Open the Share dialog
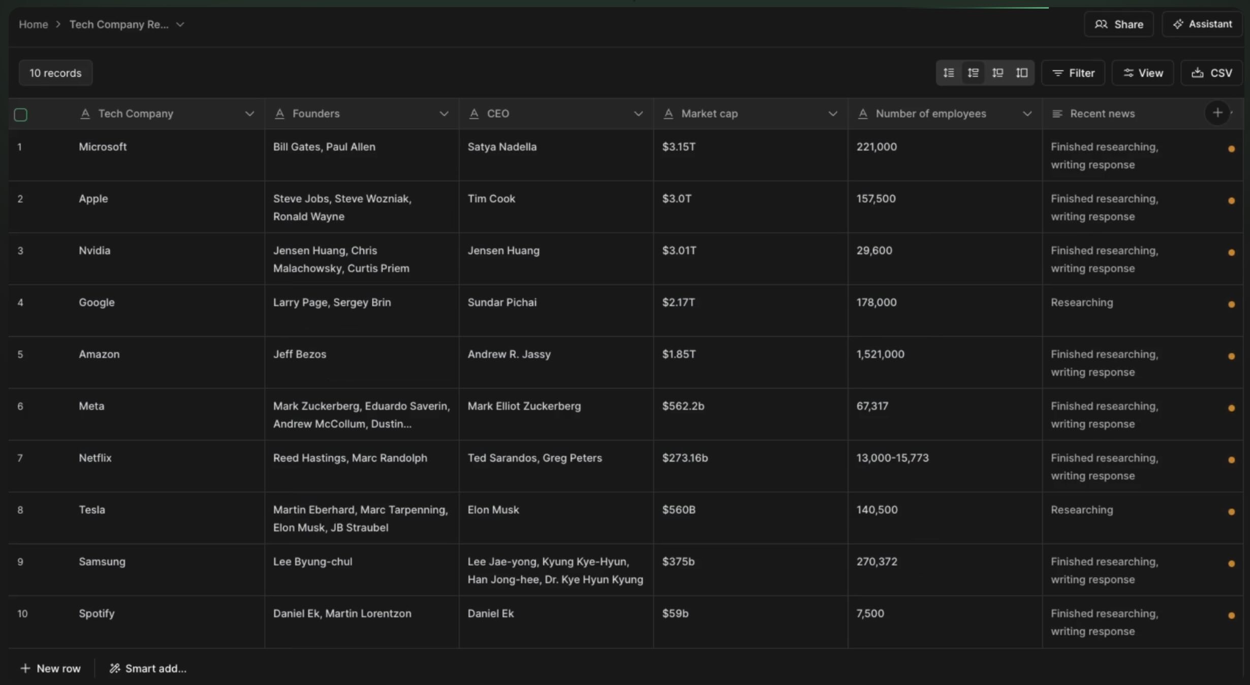This screenshot has height=685, width=1250. (1119, 24)
